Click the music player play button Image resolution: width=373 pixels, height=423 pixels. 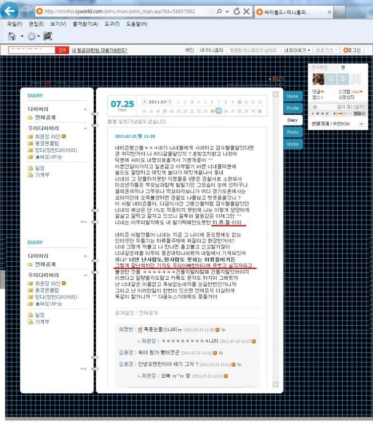(313, 114)
